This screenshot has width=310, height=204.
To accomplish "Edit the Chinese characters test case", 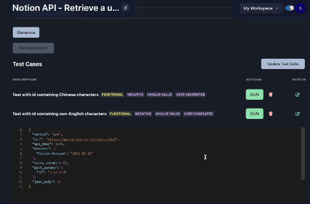I will coord(297,95).
